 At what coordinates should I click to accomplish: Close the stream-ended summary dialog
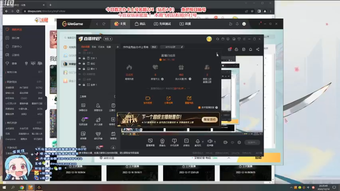tap(217, 53)
